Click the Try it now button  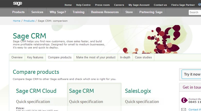191,74
